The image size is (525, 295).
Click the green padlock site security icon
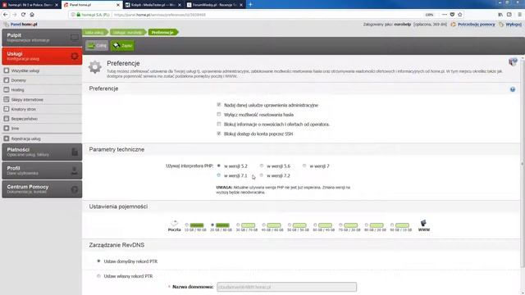79,15
